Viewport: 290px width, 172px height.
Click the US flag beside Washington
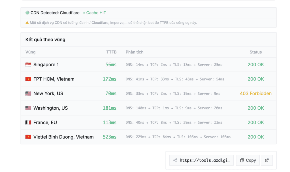point(28,108)
